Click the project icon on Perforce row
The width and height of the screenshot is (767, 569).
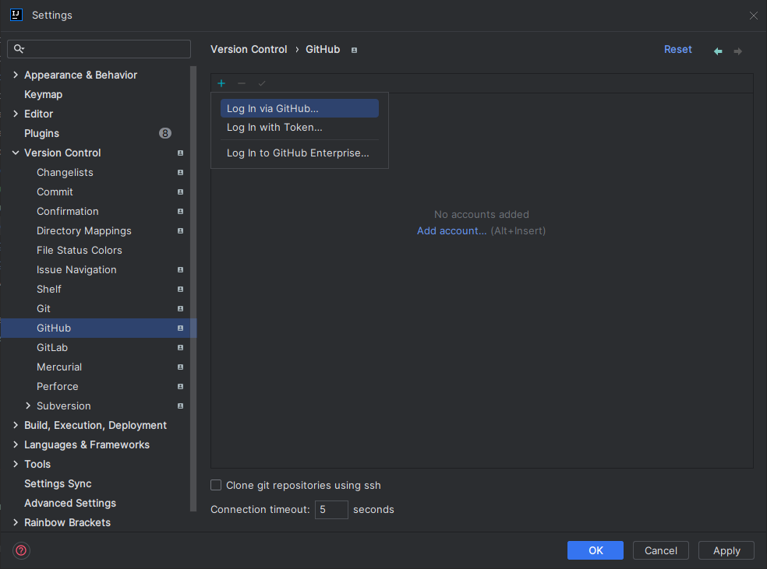(181, 386)
